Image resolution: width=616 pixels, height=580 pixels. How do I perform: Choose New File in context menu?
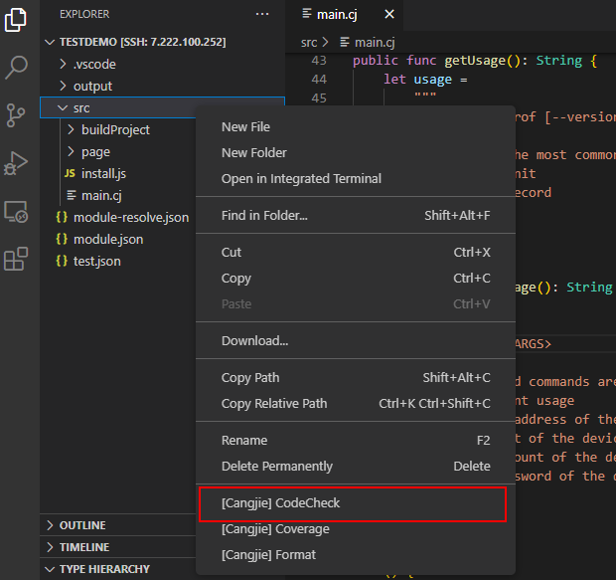coord(245,127)
